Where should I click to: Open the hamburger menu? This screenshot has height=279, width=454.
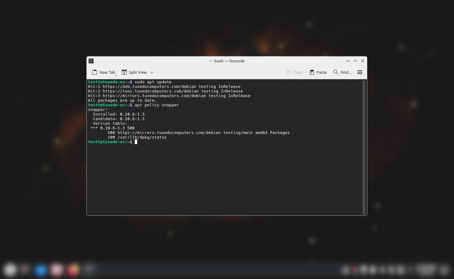tap(360, 72)
